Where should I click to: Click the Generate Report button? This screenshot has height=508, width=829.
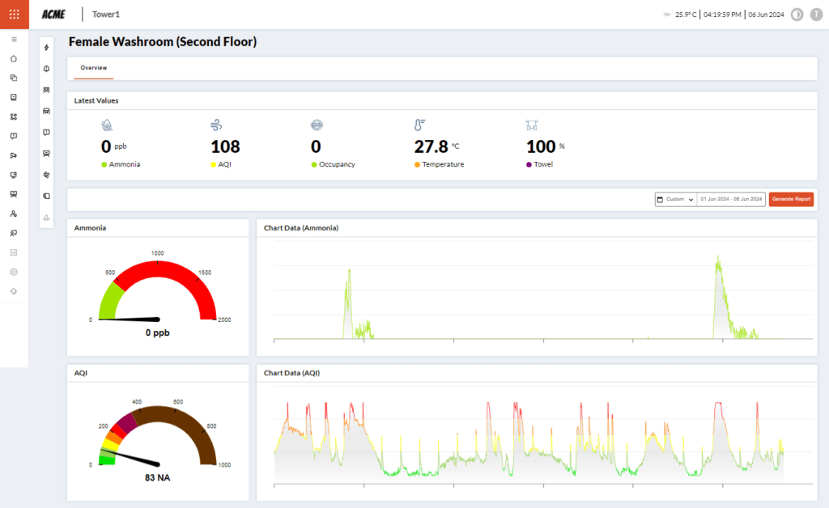click(x=791, y=199)
